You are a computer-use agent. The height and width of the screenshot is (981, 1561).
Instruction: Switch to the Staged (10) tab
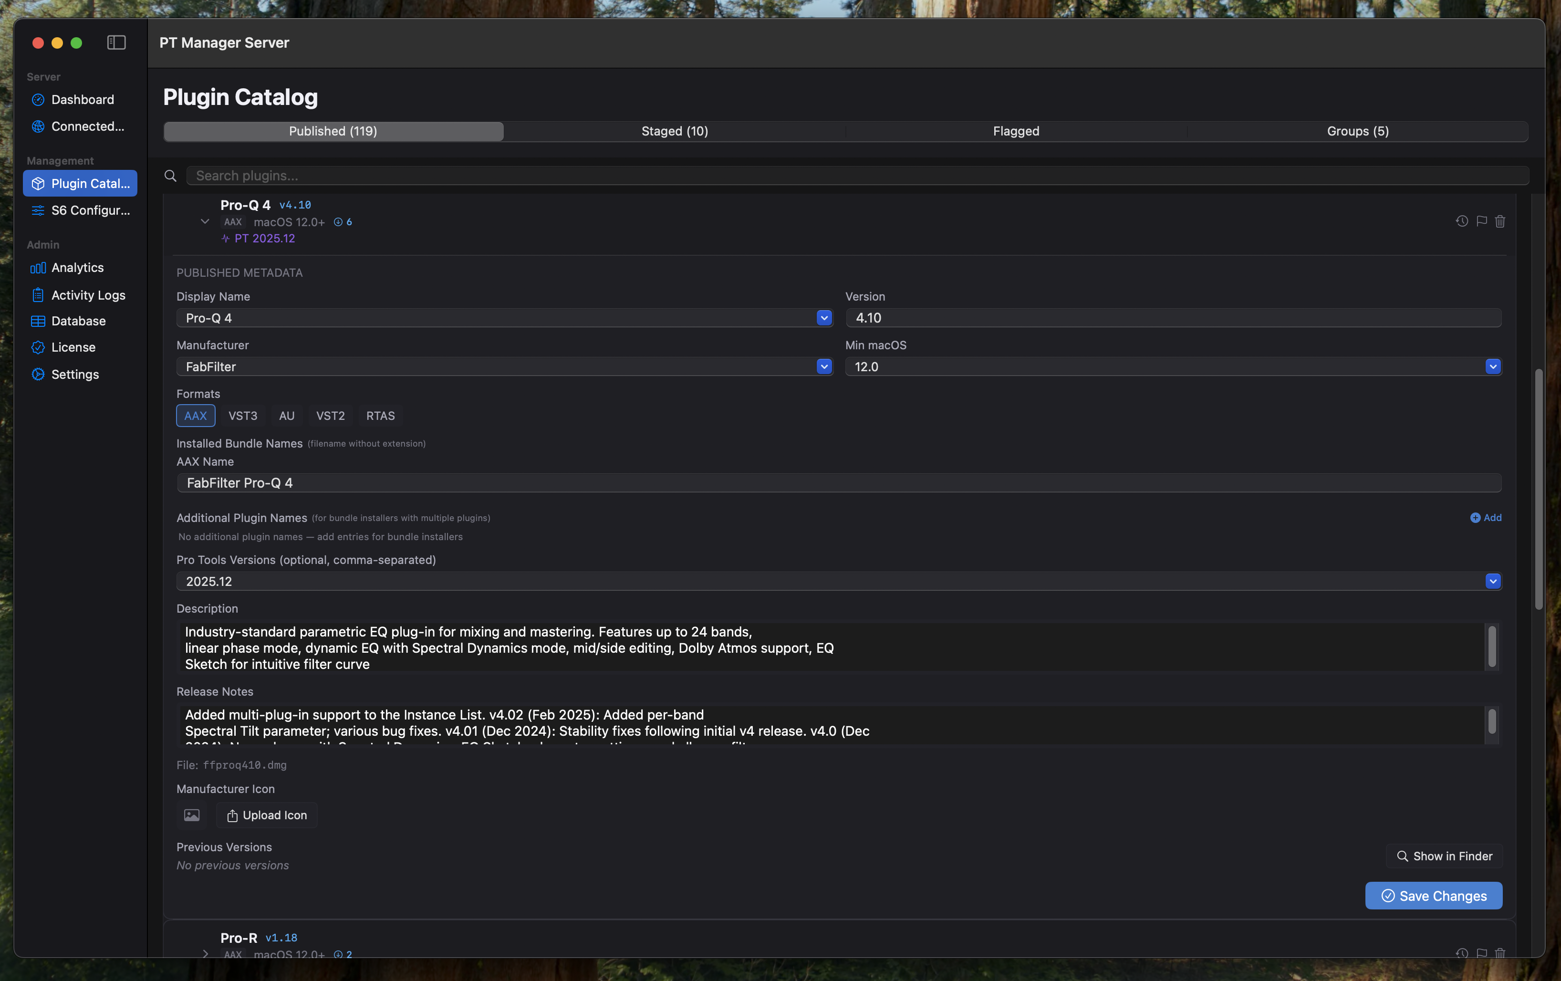click(x=675, y=131)
